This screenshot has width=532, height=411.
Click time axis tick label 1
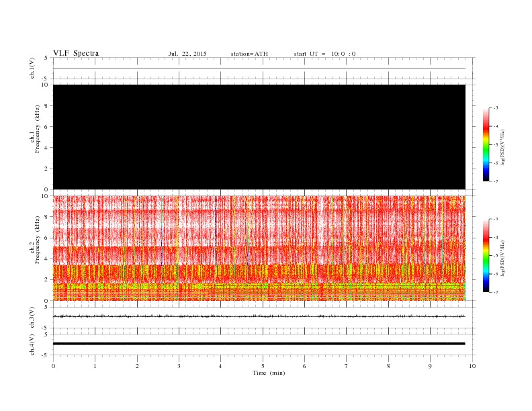(95, 366)
